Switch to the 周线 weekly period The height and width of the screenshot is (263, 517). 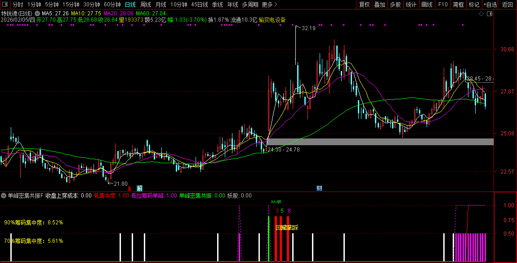145,4
